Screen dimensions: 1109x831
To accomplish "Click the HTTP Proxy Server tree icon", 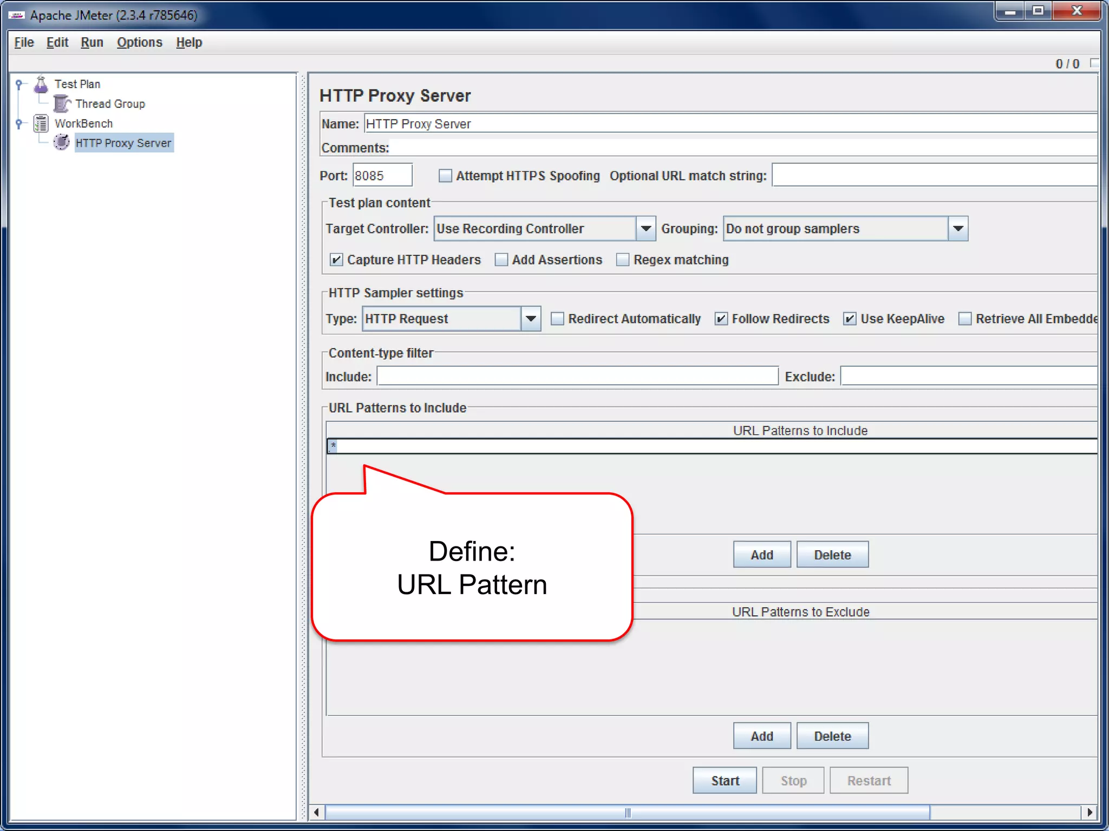I will tap(62, 143).
